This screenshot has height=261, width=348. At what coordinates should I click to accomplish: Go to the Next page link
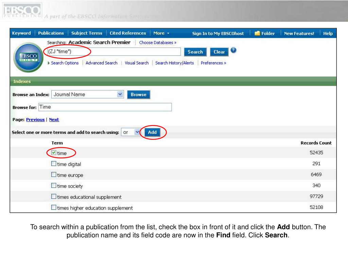pos(54,120)
